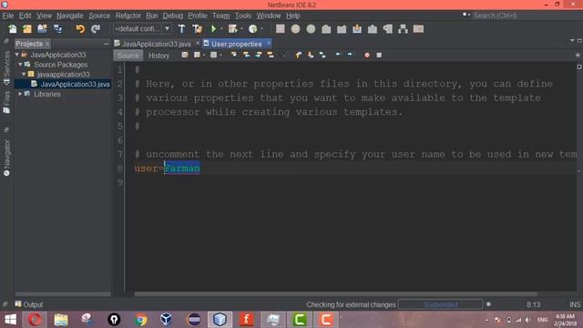This screenshot has width=583, height=328.
Task: Click the Build Project hammer icon
Action: pyautogui.click(x=181, y=29)
